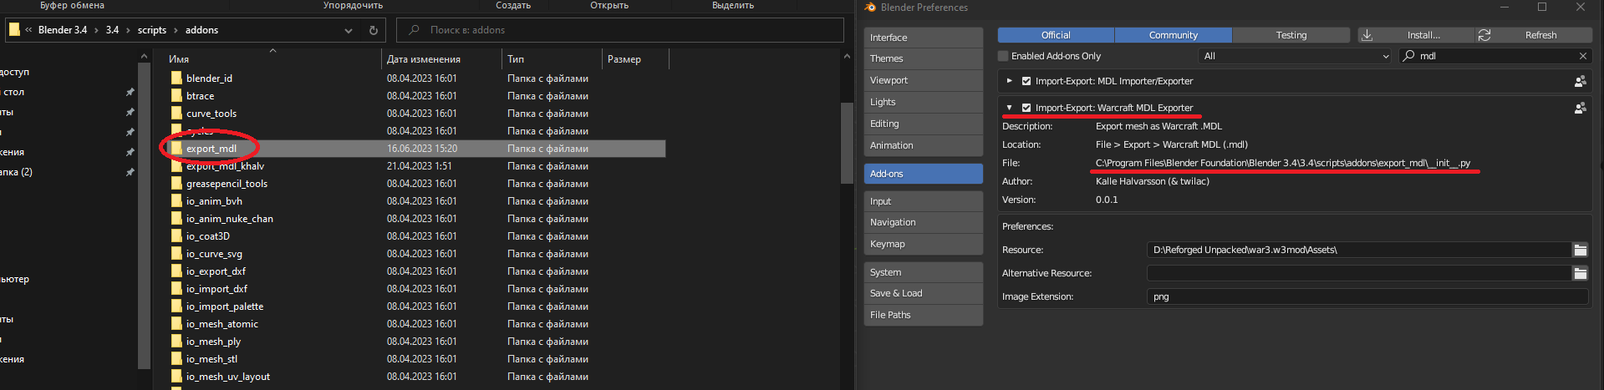1604x390 pixels.
Task: Toggle the Official add-ons filter
Action: (1056, 35)
